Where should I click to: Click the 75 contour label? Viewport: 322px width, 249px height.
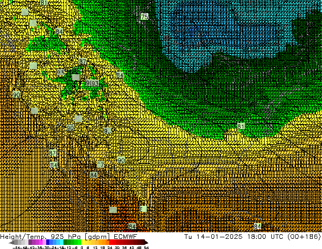[x=144, y=17]
